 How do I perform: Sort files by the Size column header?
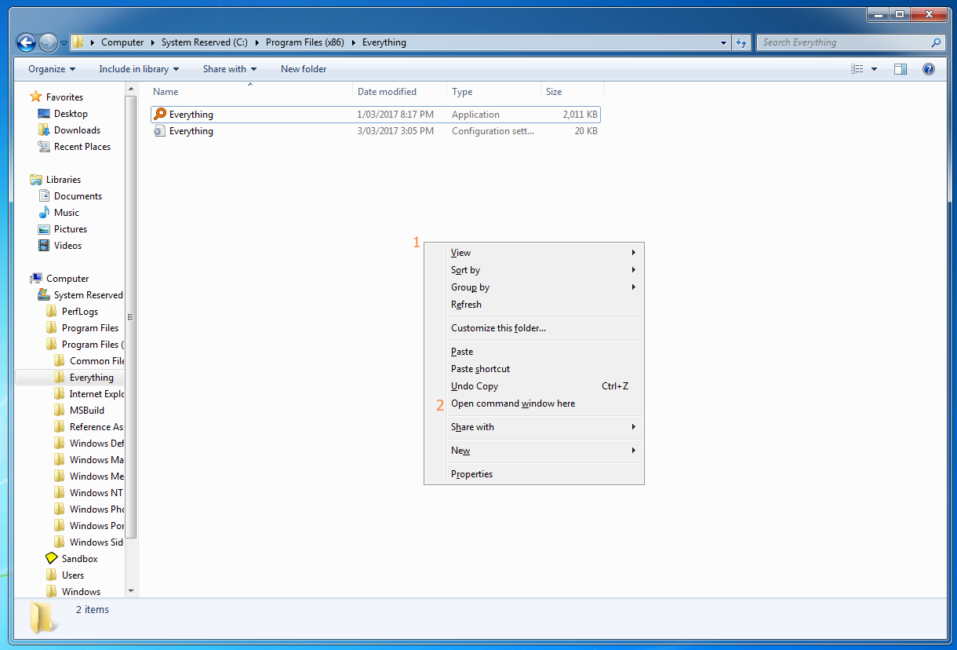[572, 92]
